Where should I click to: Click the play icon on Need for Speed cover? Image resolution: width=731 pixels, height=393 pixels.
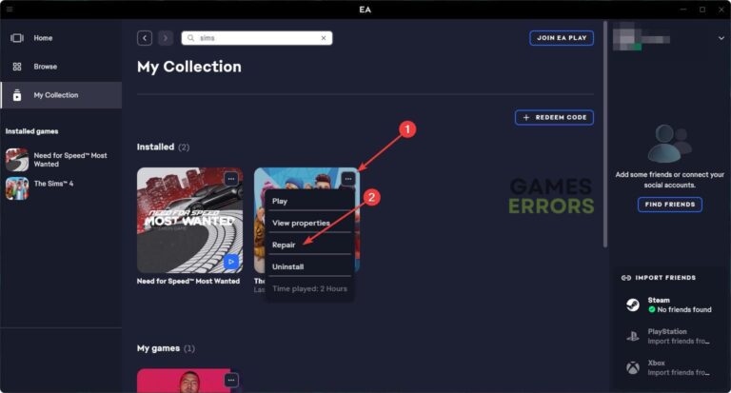click(x=230, y=262)
